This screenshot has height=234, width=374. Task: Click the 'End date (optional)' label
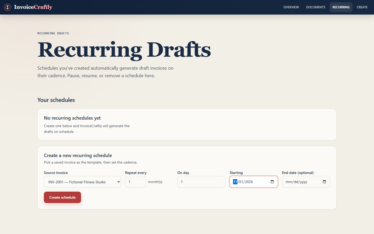click(x=298, y=173)
